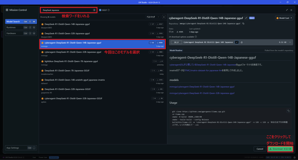Screen dimensions: 298x160
Task: Copy the repository name with the copy icon
Action: click(x=243, y=23)
